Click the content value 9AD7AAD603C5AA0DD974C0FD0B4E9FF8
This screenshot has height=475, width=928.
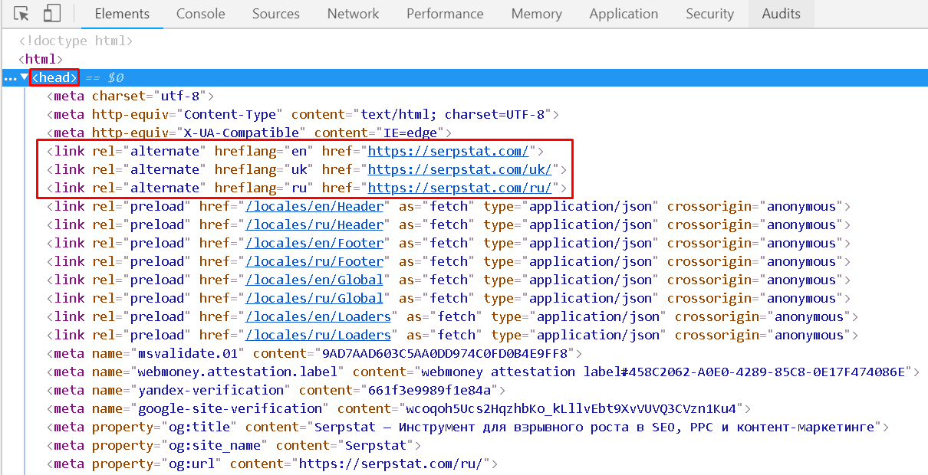point(445,353)
